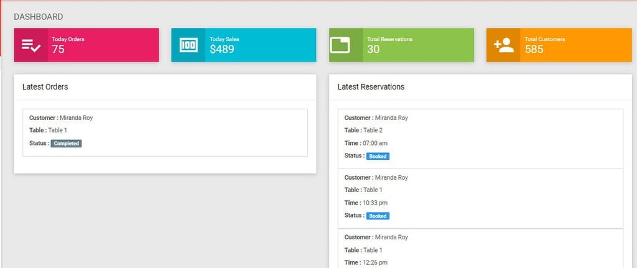Click the Latest Reservations panel title

[x=371, y=87]
